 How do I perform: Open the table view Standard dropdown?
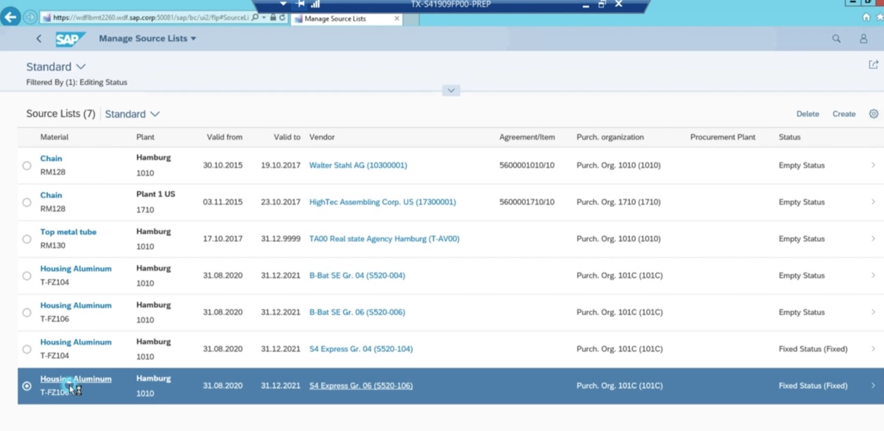pos(132,114)
